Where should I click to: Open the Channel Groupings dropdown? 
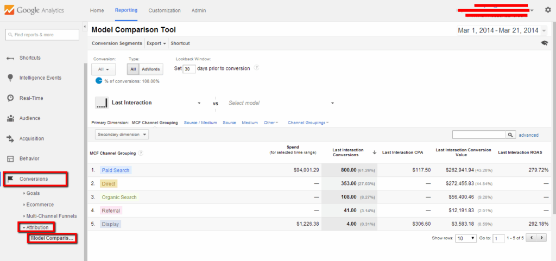tap(308, 123)
